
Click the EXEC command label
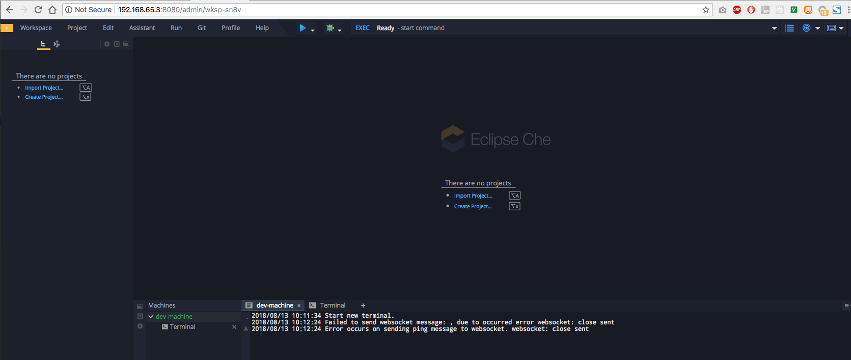point(363,28)
